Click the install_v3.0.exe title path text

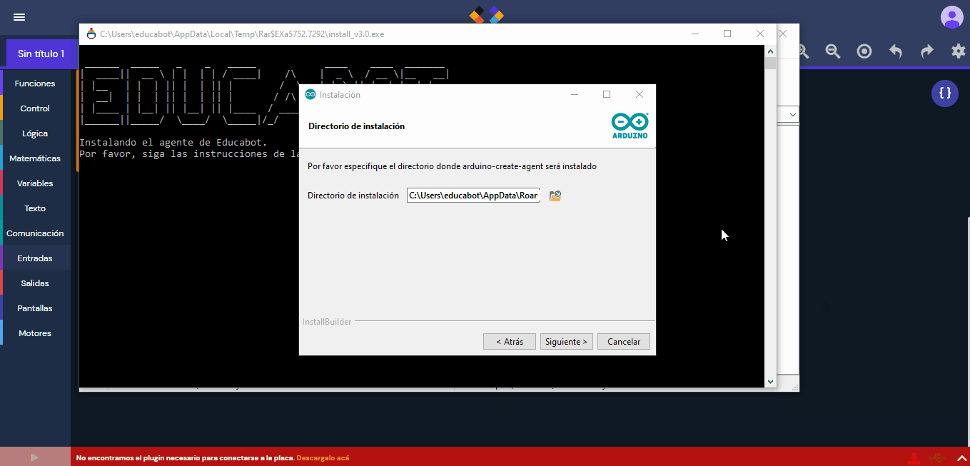[242, 34]
